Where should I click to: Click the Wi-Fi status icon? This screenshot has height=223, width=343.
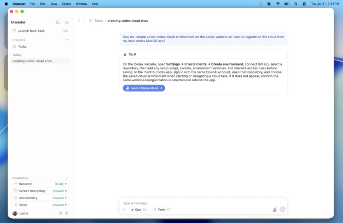[x=278, y=4]
